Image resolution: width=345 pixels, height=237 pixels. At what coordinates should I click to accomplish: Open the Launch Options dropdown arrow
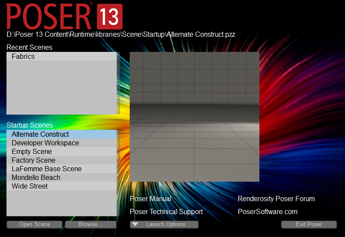coord(135,224)
